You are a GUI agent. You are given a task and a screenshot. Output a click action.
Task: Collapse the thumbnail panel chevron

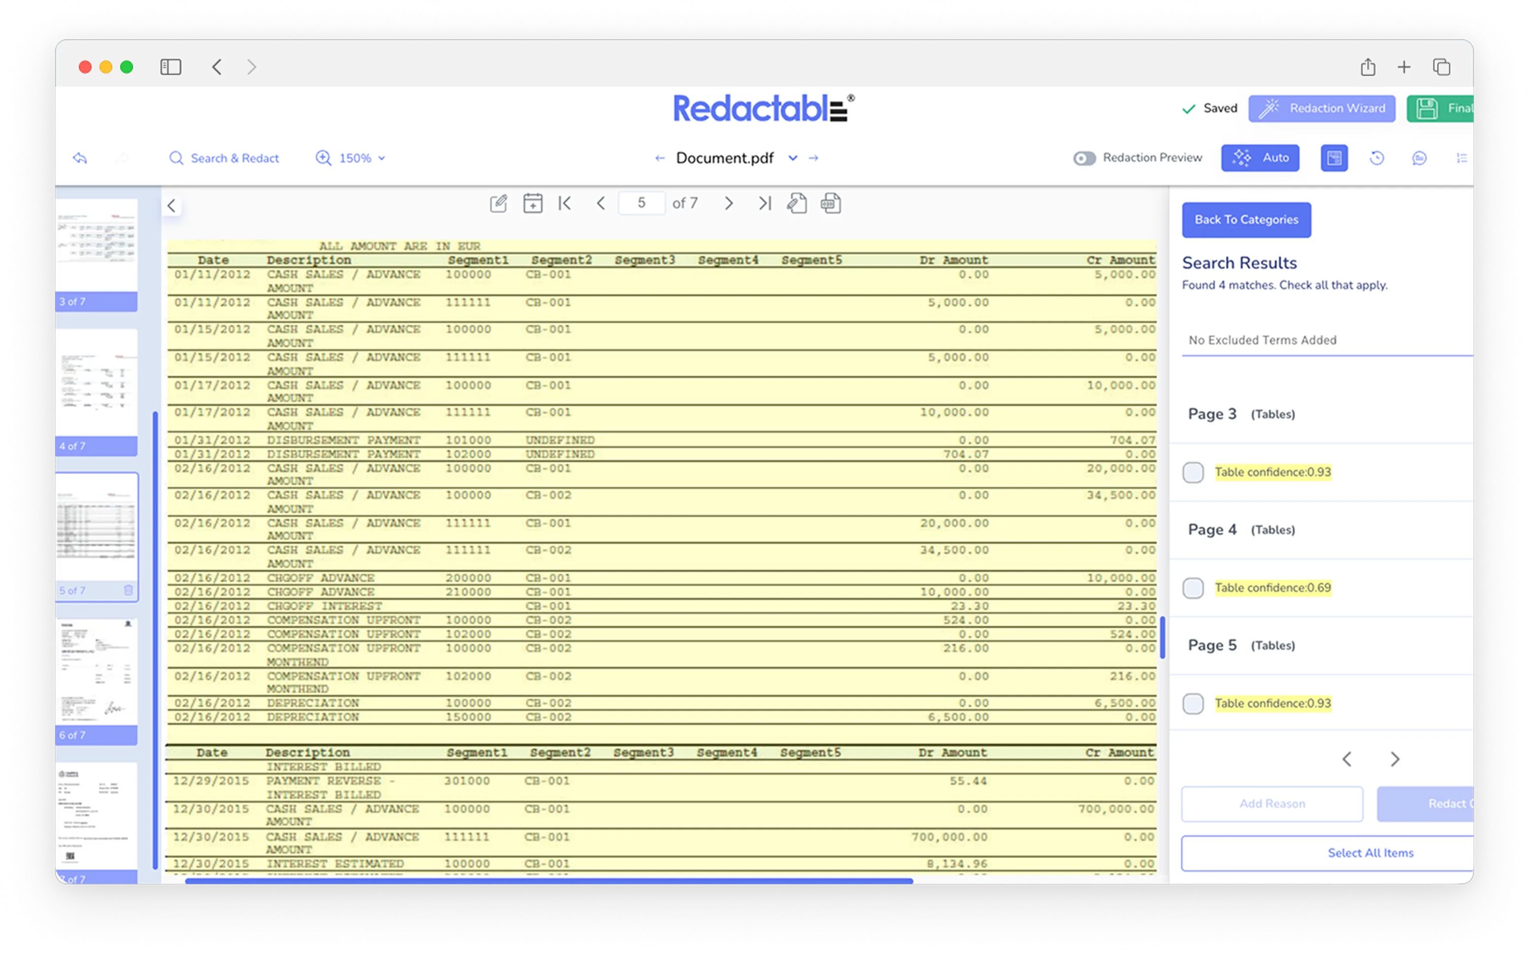pos(171,206)
